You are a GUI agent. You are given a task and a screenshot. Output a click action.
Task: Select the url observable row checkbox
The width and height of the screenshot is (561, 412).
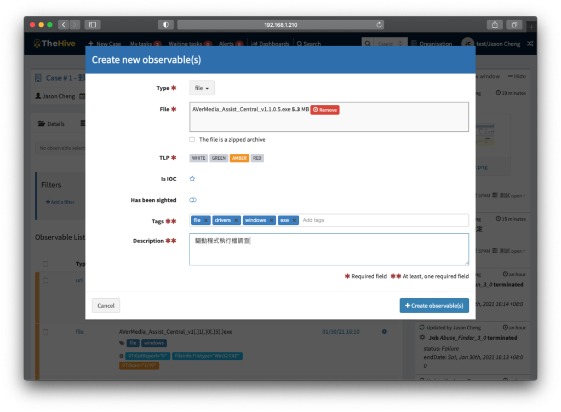click(45, 281)
